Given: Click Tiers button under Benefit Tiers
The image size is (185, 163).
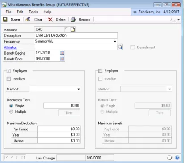Looking at the screenshot, I should point(160,113).
